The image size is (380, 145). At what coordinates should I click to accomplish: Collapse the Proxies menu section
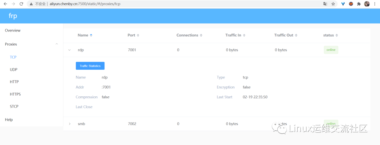pyautogui.click(x=32, y=44)
